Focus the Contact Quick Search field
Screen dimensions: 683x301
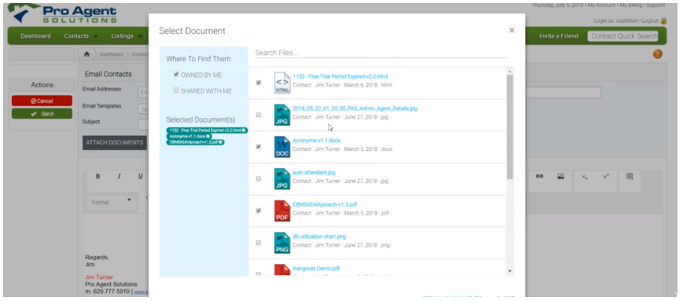coord(623,36)
